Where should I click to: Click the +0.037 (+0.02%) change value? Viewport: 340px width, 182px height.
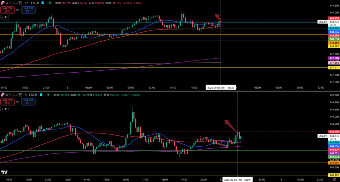pyautogui.click(x=130, y=95)
